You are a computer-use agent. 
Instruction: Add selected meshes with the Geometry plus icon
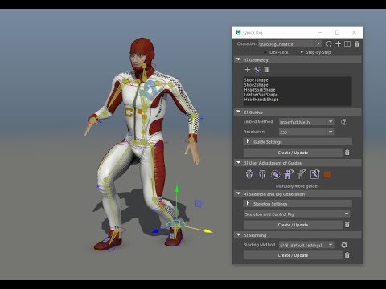(248, 70)
